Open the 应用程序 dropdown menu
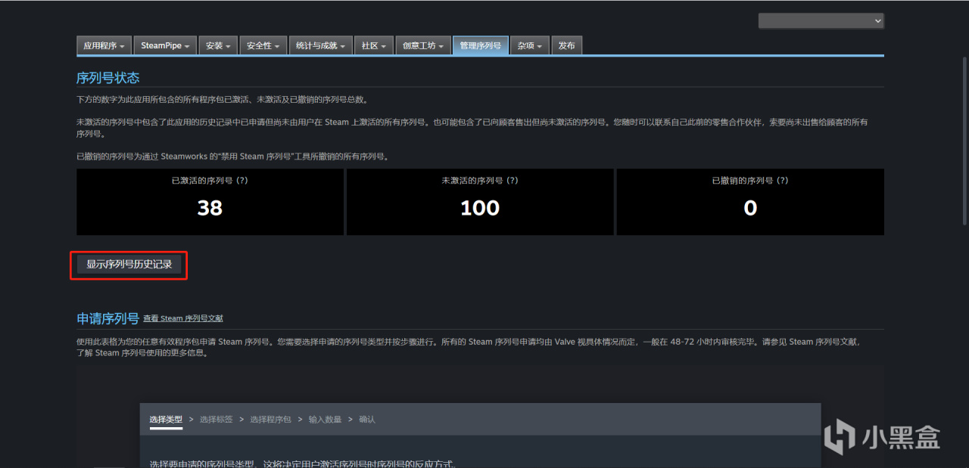 (x=103, y=45)
